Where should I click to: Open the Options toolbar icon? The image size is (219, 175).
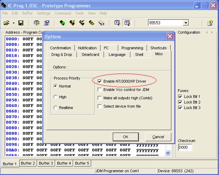point(47,23)
